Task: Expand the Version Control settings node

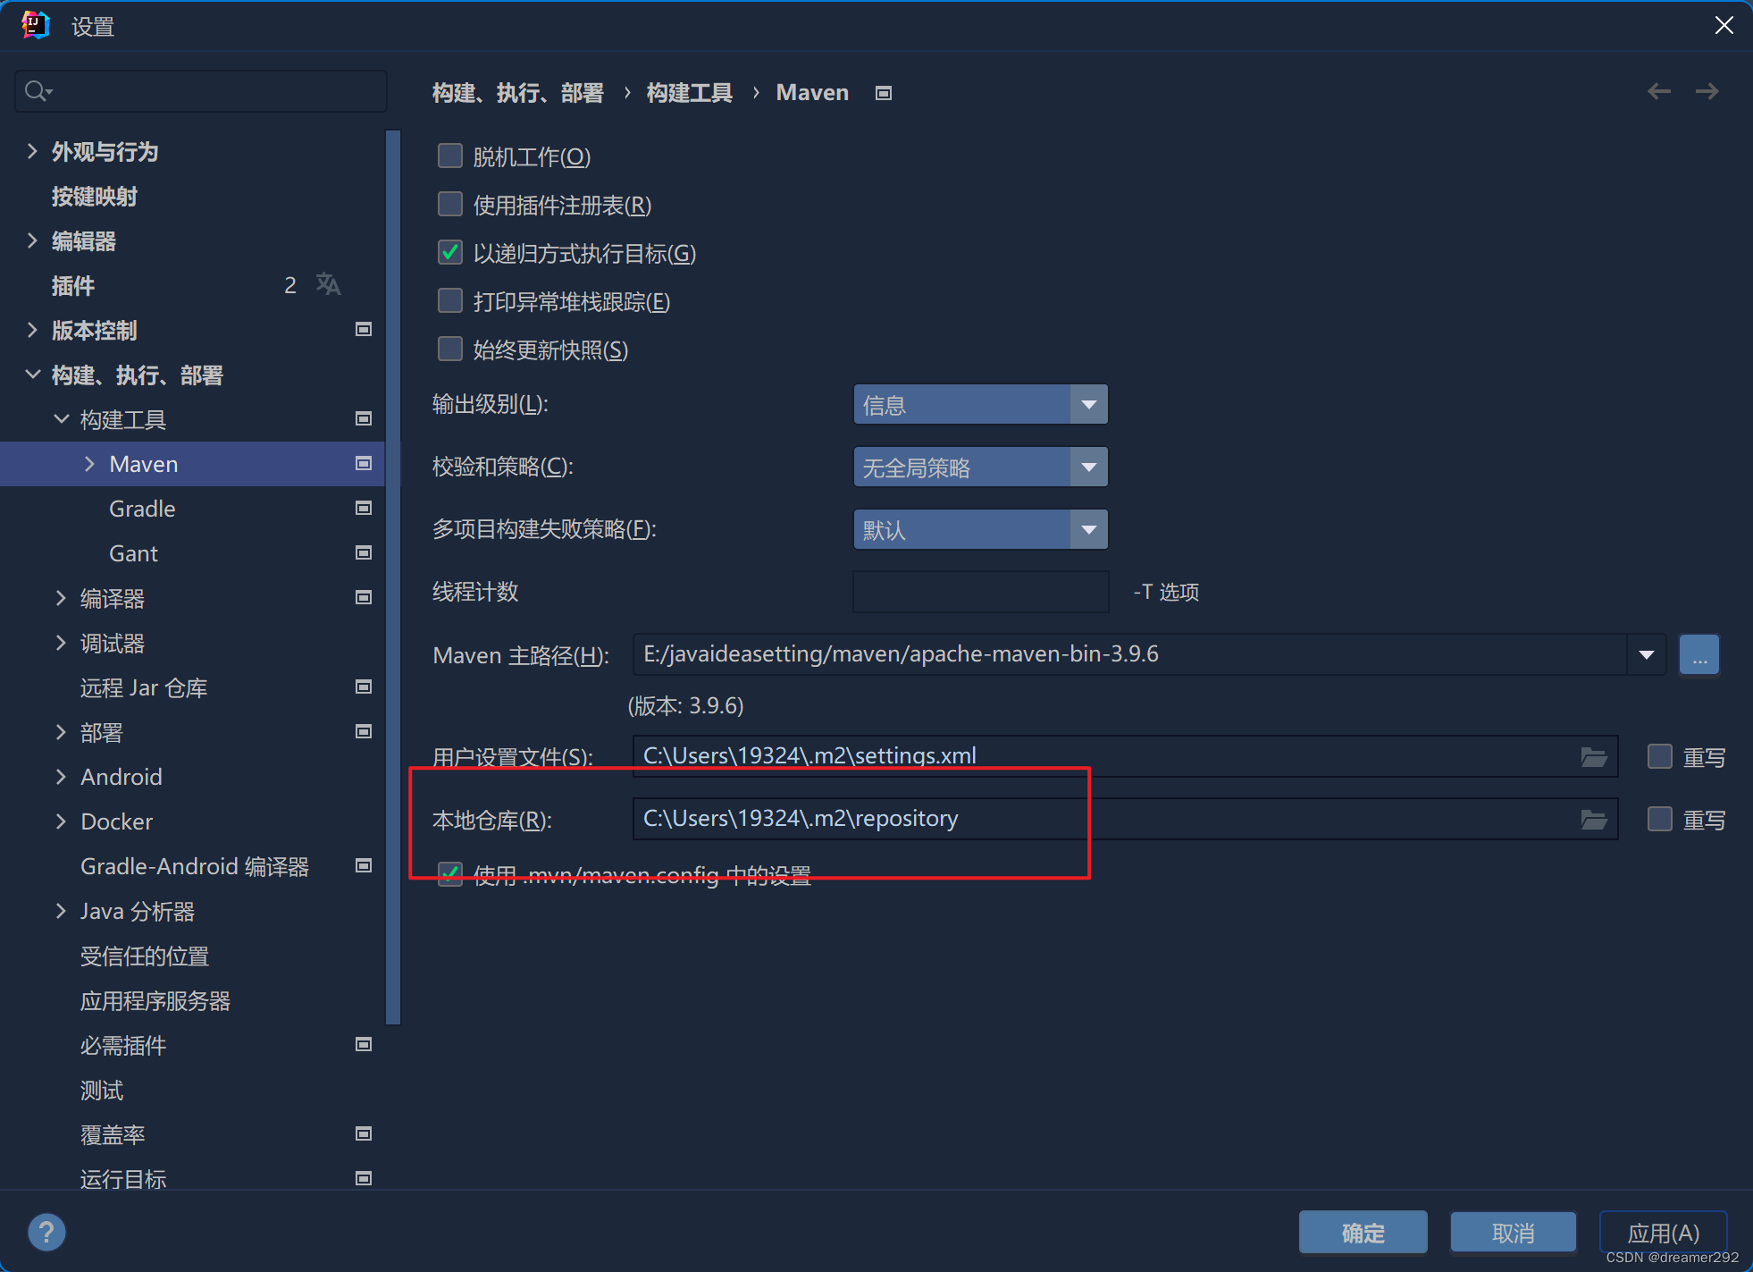Action: (x=32, y=330)
